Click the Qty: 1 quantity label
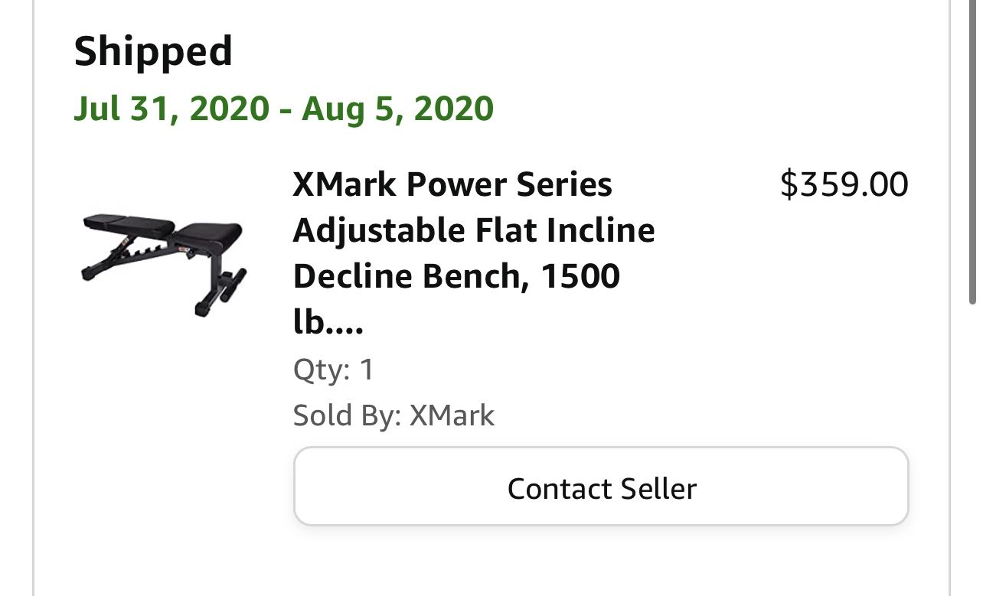This screenshot has height=596, width=983. click(331, 370)
